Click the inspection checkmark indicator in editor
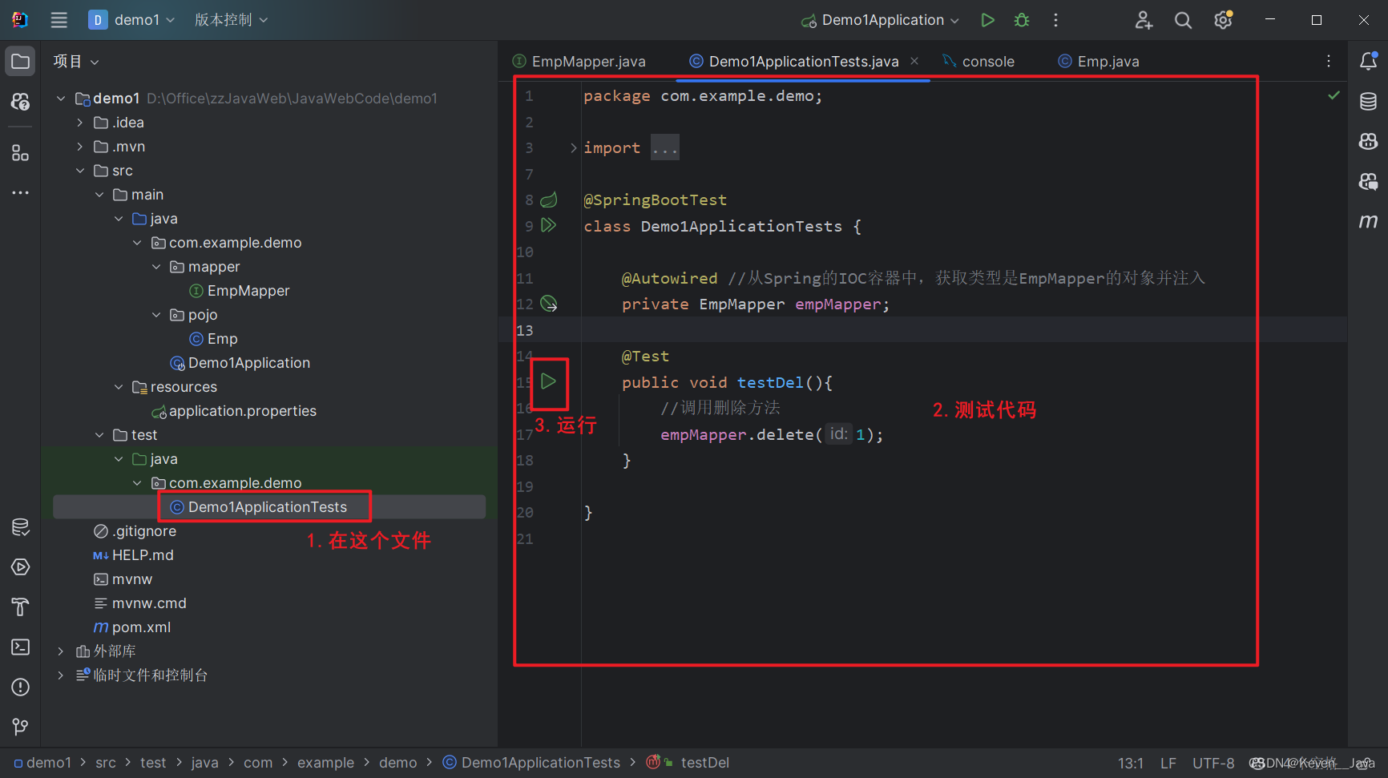This screenshot has height=778, width=1388. click(1334, 95)
